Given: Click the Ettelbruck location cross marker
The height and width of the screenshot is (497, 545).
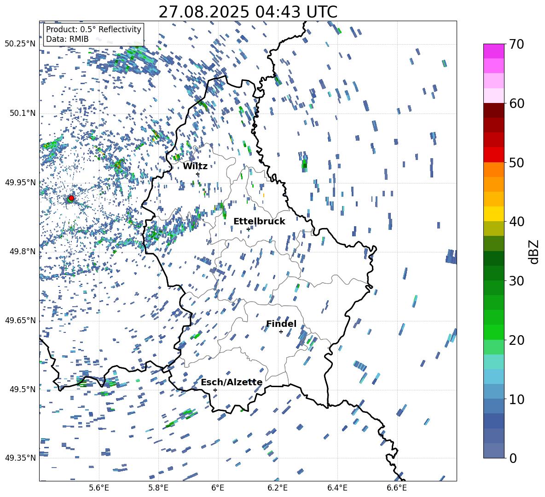Looking at the screenshot, I should (248, 229).
